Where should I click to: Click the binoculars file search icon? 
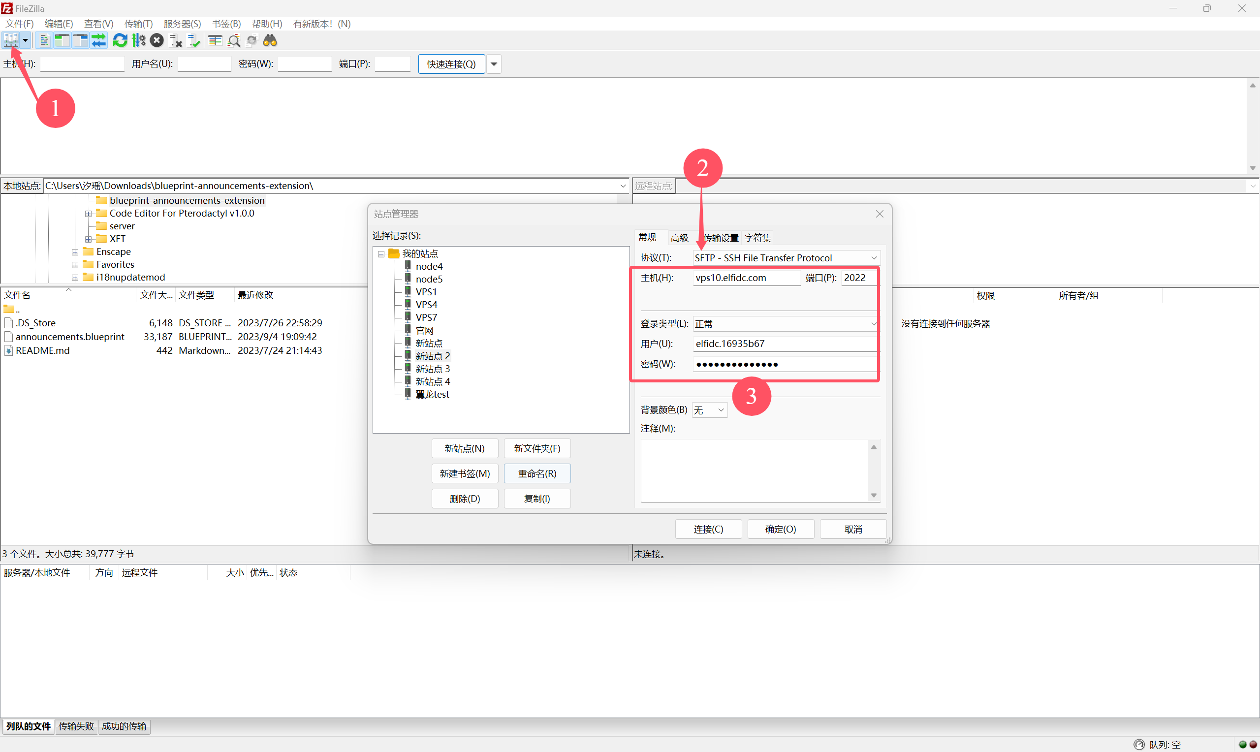pos(270,40)
